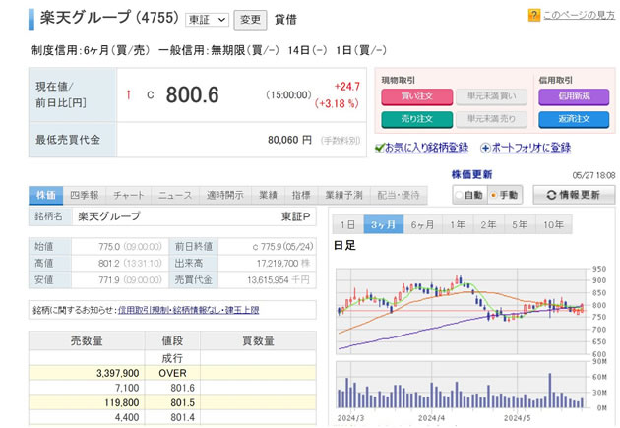
Task: Switch to the 四季報 tab
Action: (85, 195)
